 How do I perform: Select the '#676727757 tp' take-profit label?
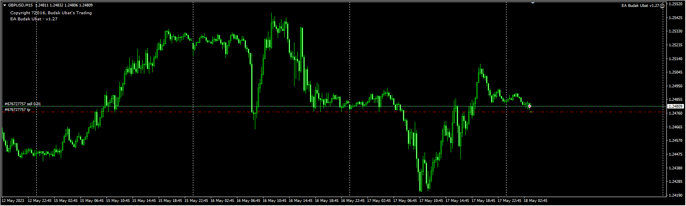click(18, 110)
